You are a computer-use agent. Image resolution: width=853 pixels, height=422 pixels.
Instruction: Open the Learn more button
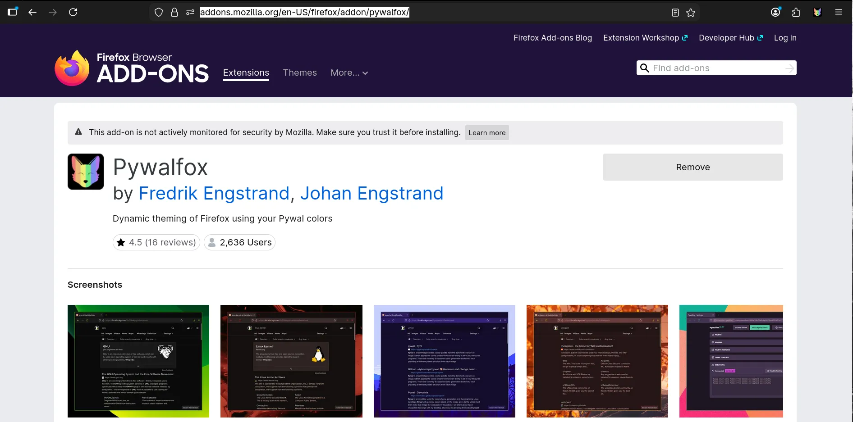[x=487, y=133]
